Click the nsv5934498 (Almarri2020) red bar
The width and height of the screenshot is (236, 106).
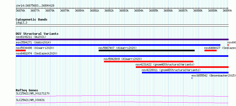(21, 51)
